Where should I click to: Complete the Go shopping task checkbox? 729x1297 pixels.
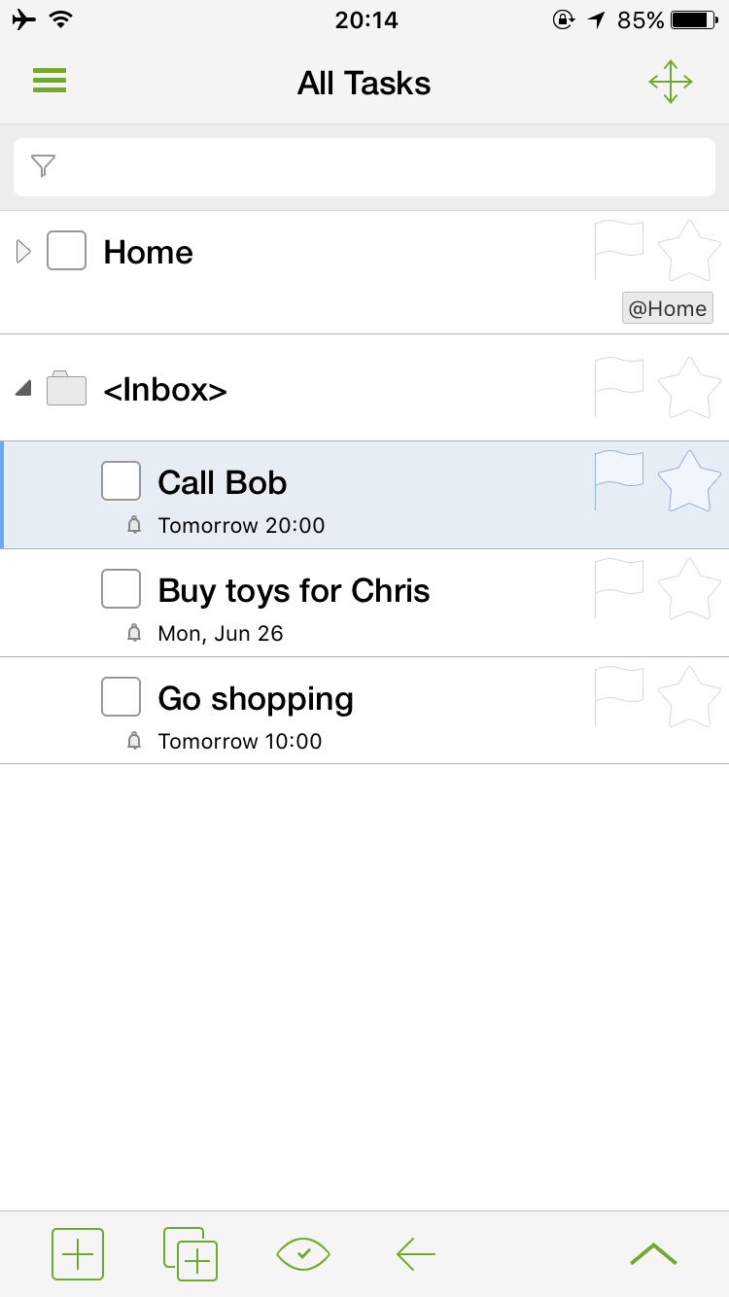pos(121,697)
